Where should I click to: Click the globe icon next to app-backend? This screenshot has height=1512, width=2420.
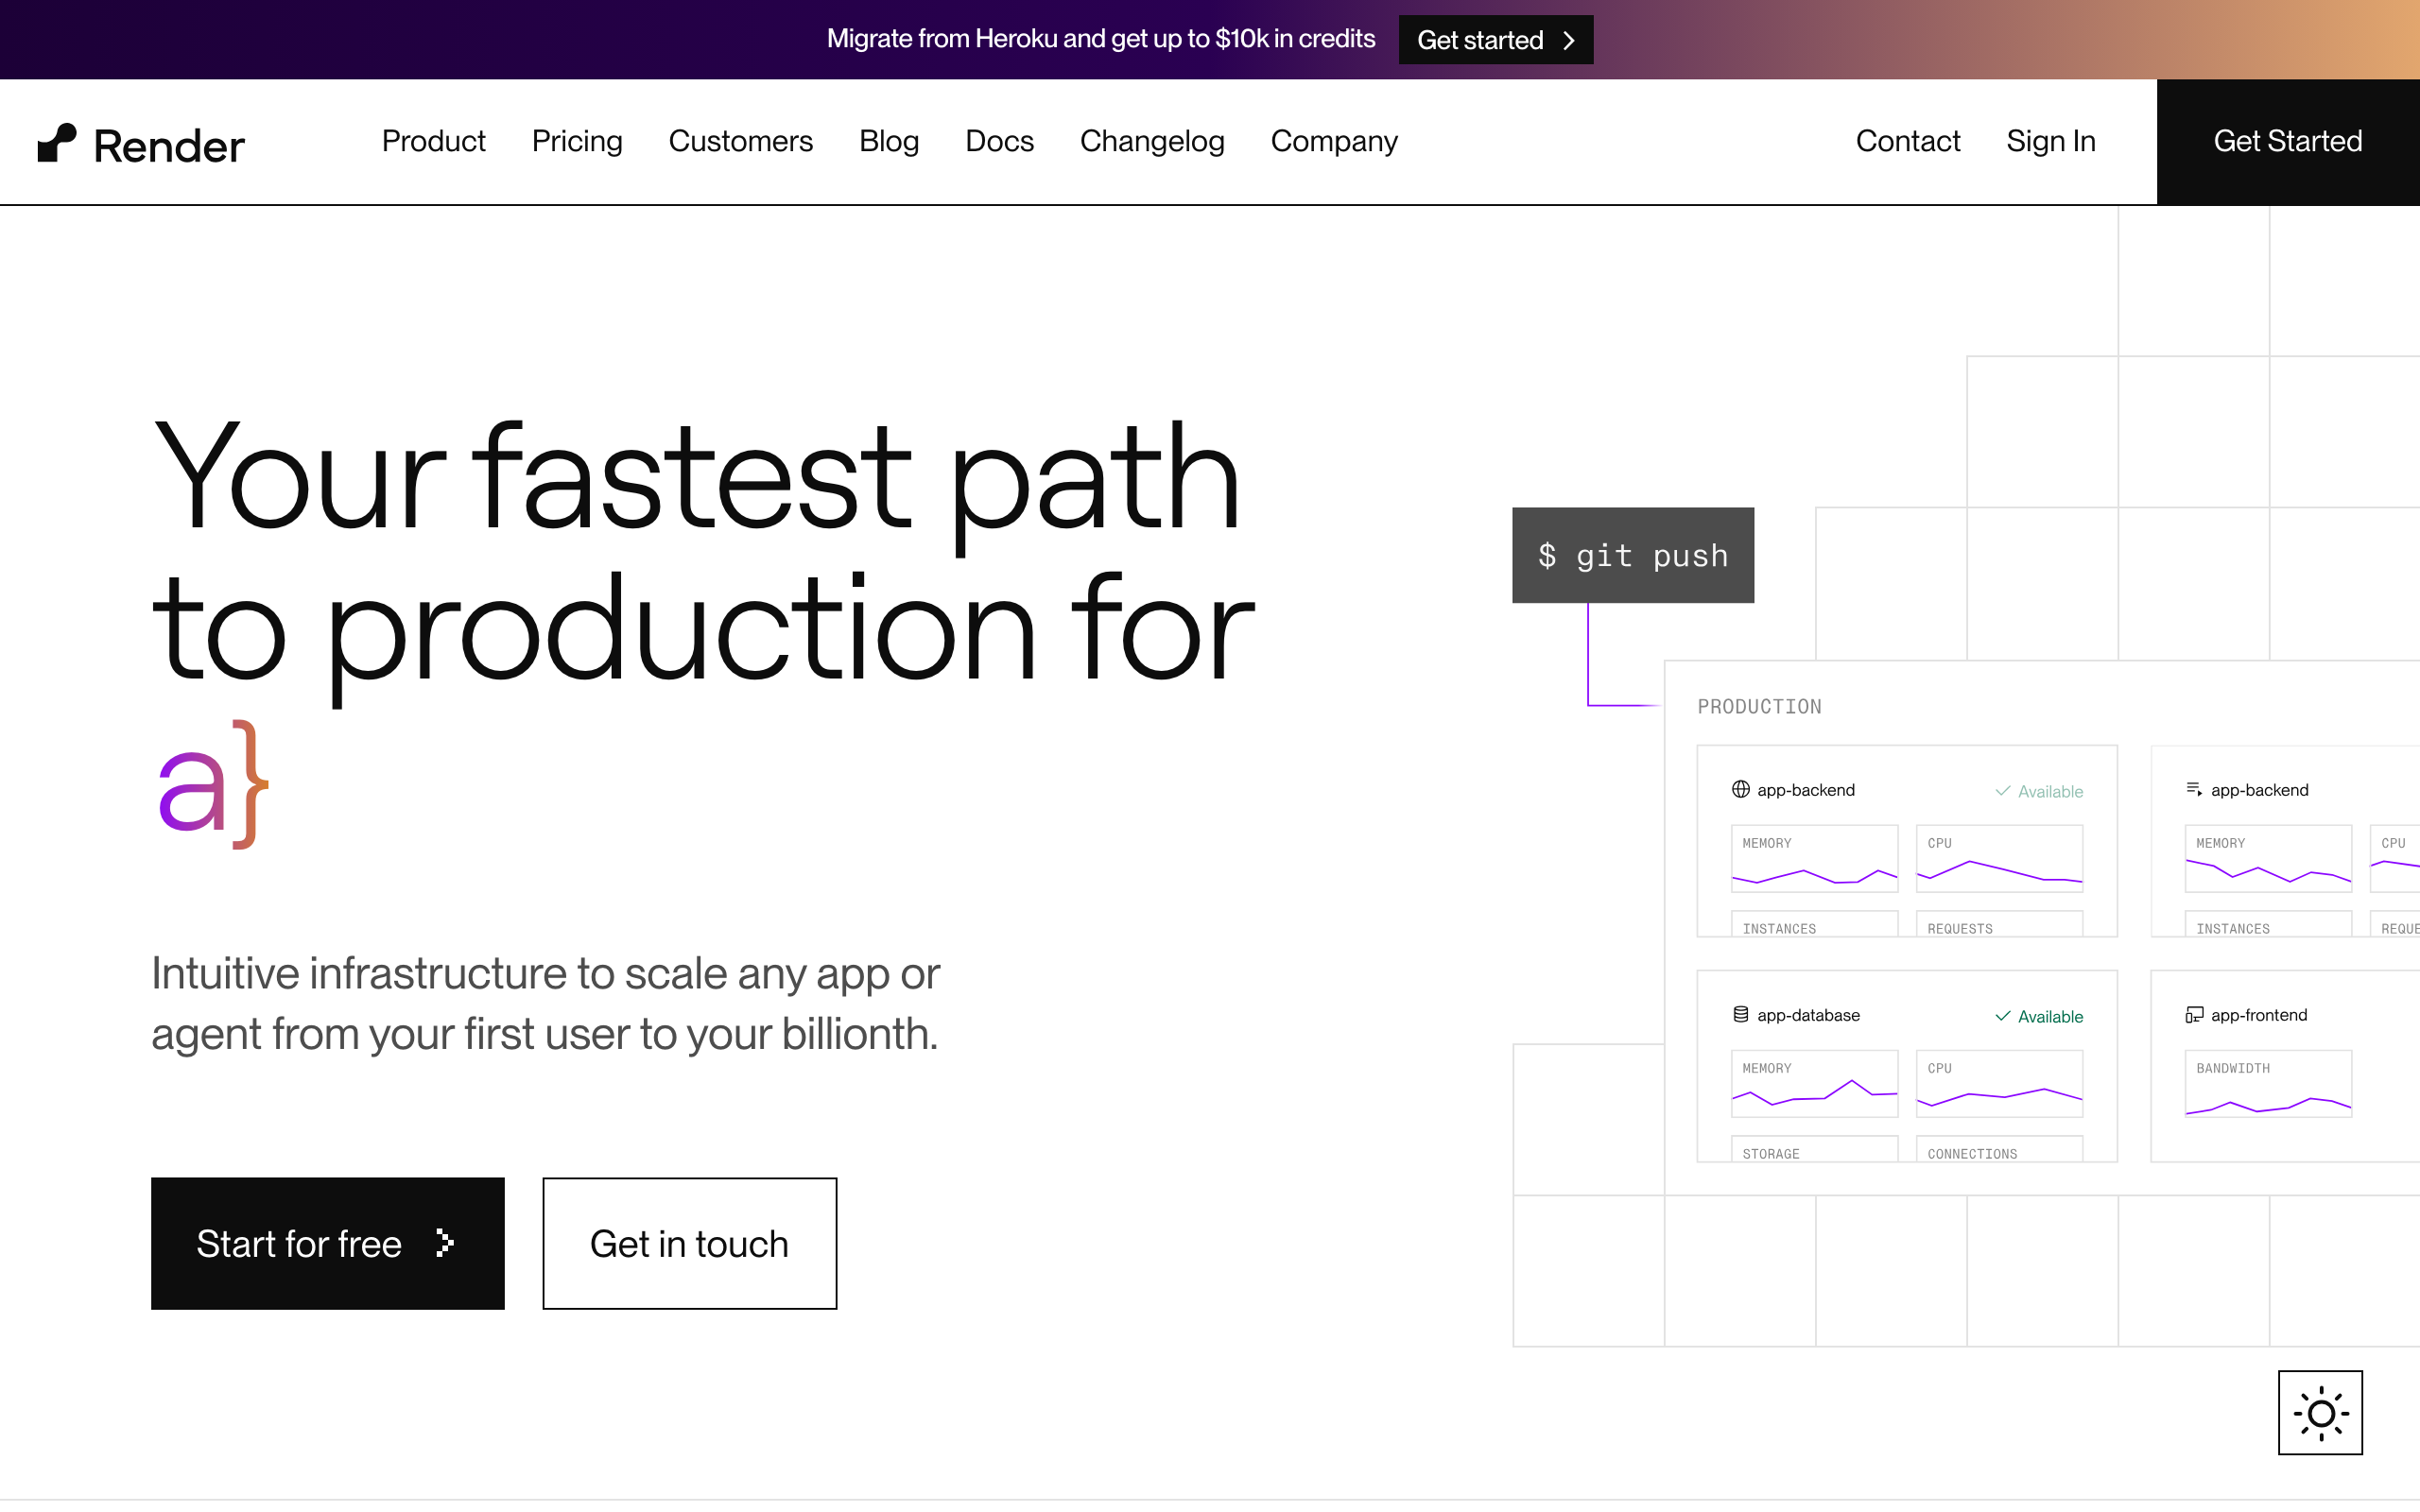(1740, 789)
